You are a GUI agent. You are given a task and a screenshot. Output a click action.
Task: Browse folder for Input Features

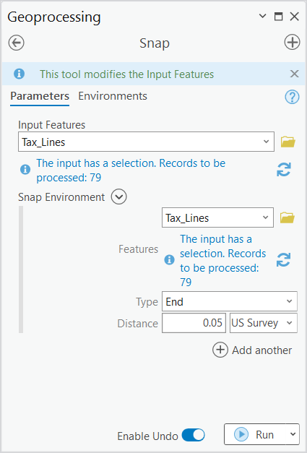click(x=287, y=142)
